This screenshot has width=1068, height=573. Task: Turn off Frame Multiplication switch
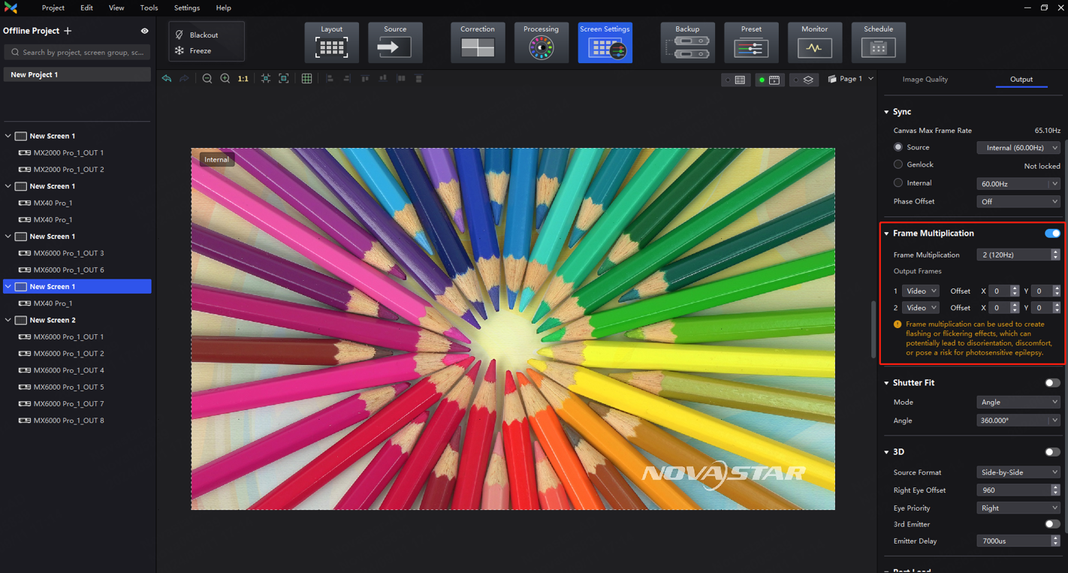coord(1052,234)
